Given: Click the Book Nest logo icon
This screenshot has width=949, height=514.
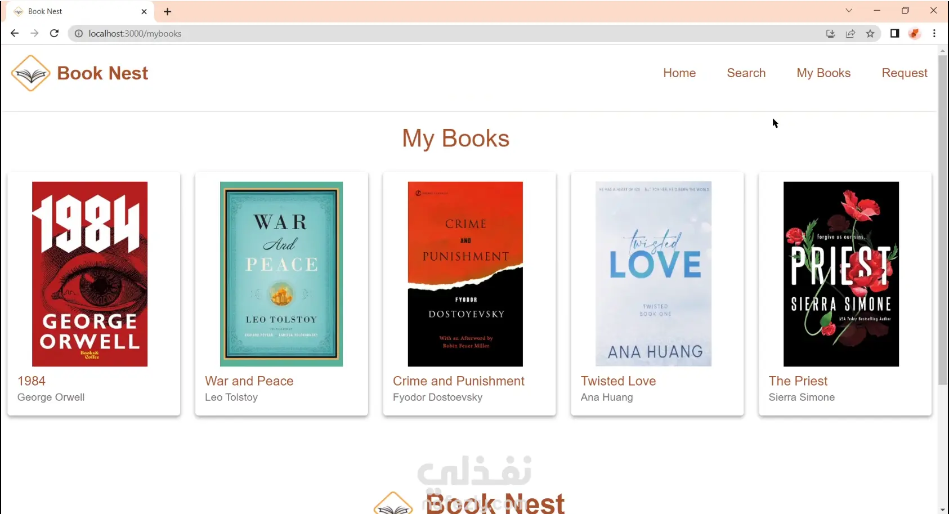Looking at the screenshot, I should coord(31,73).
